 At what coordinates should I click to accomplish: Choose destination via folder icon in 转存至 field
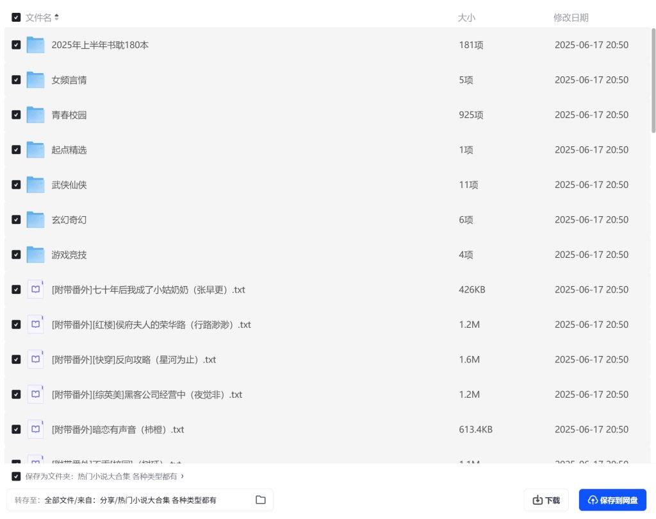click(x=261, y=500)
